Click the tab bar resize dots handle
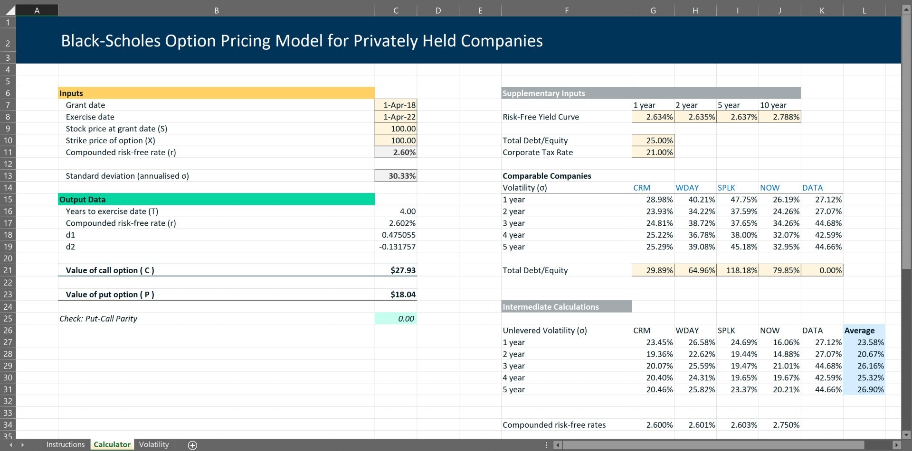Image resolution: width=912 pixels, height=451 pixels. (x=547, y=445)
